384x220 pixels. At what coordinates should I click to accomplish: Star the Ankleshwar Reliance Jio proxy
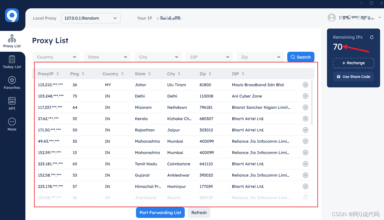tap(305, 175)
